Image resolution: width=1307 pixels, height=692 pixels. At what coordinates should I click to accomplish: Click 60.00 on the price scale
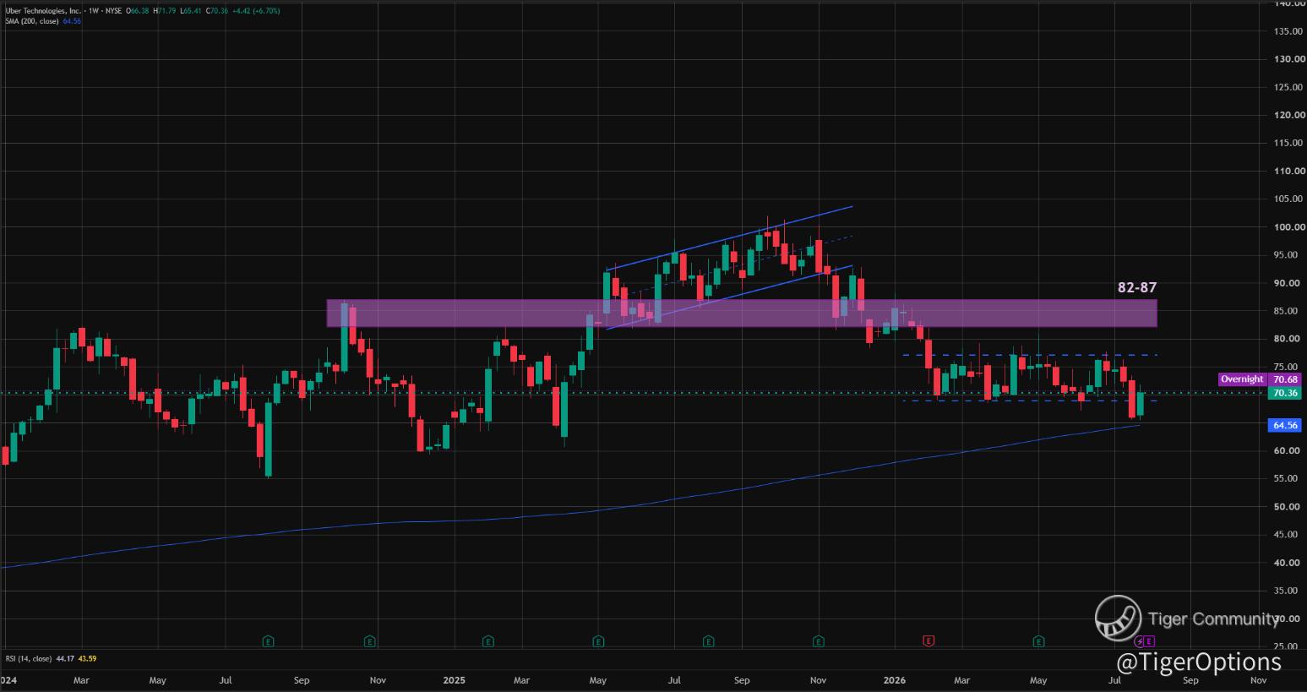tap(1287, 450)
